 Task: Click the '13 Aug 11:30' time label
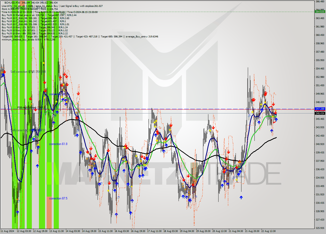[57, 231]
